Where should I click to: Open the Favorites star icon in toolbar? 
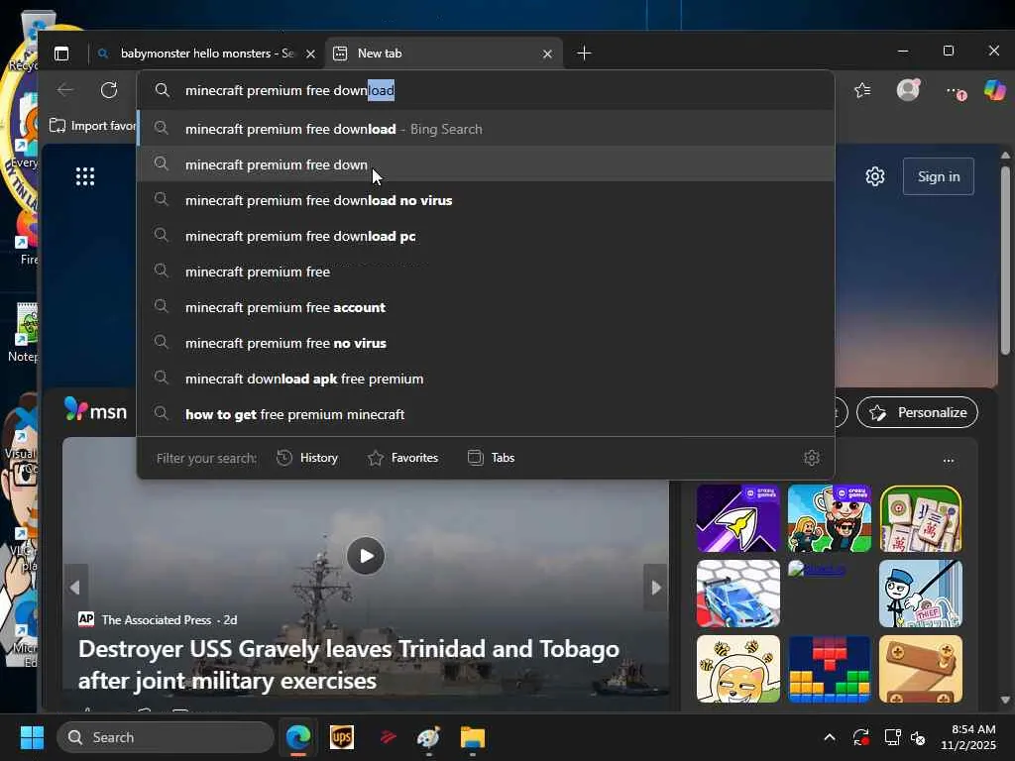tap(862, 90)
